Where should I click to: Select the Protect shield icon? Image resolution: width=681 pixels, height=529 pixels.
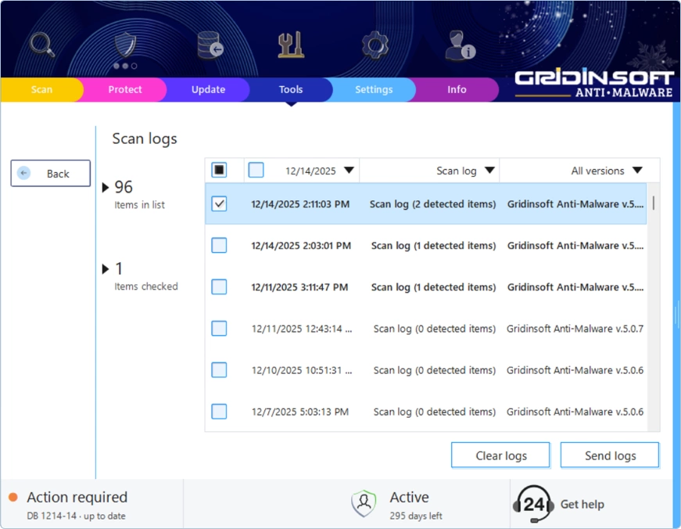click(x=124, y=44)
